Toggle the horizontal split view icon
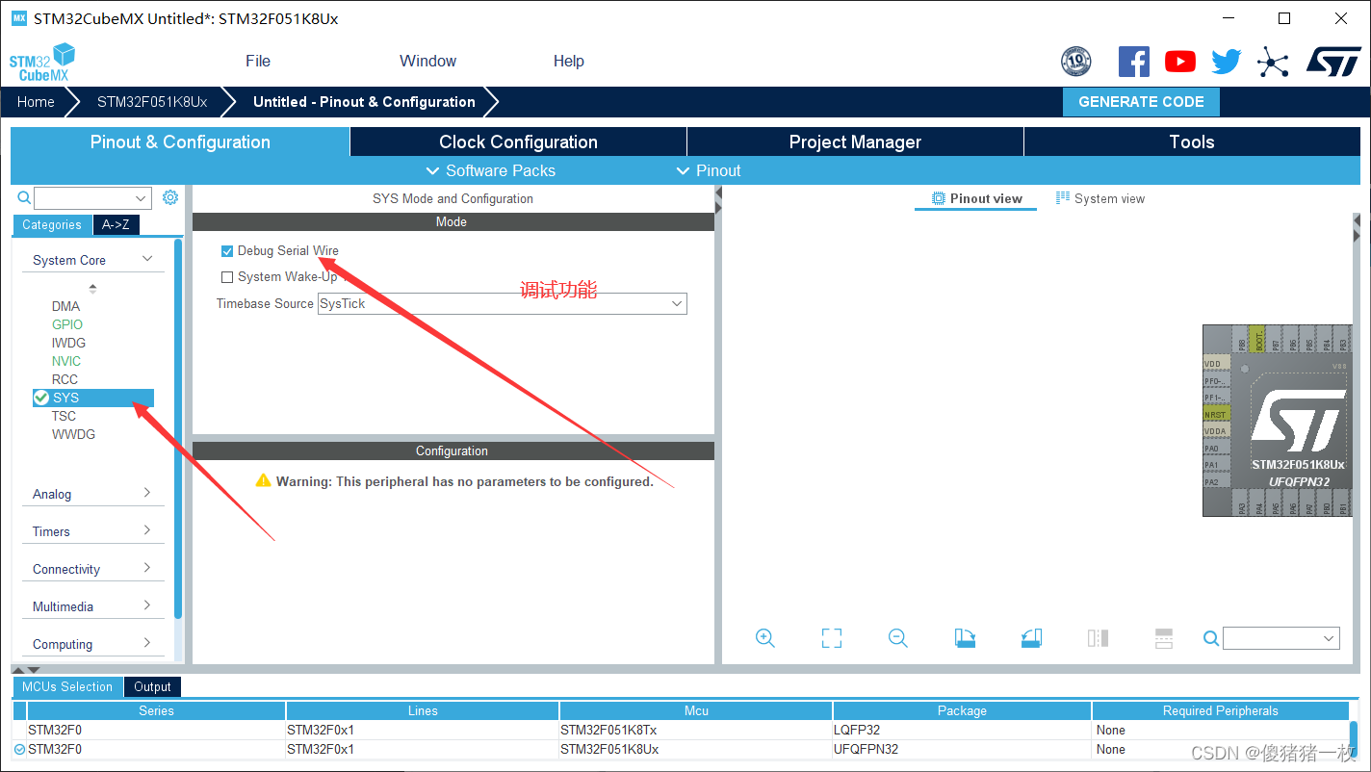 (1164, 638)
